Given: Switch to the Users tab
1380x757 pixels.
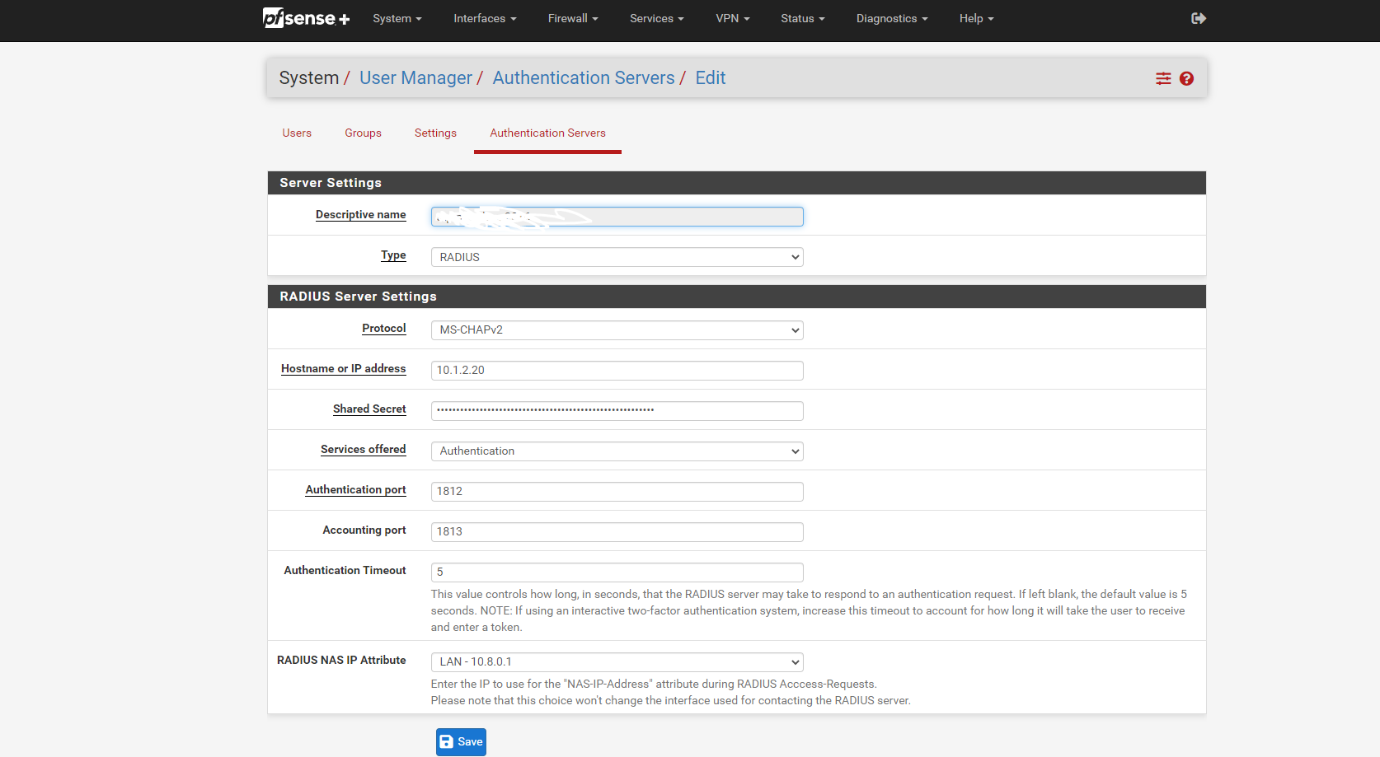Looking at the screenshot, I should coord(297,133).
